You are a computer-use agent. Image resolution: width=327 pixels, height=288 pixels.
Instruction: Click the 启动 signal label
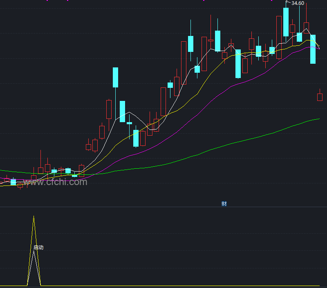click(38, 248)
